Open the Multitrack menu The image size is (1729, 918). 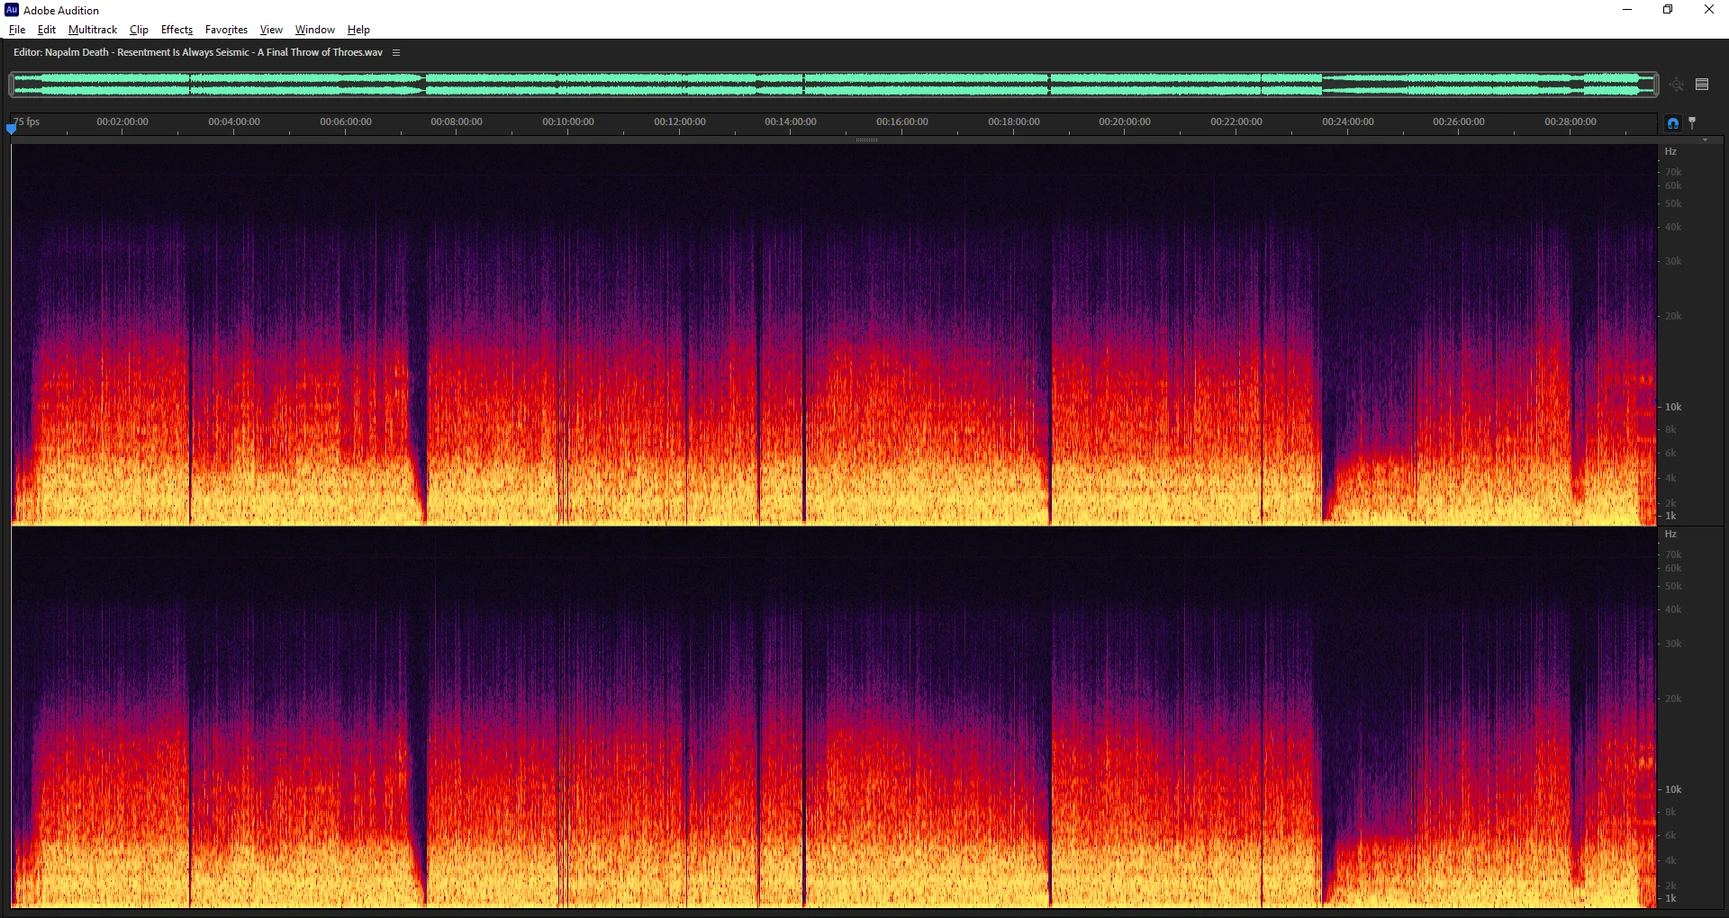click(x=93, y=30)
